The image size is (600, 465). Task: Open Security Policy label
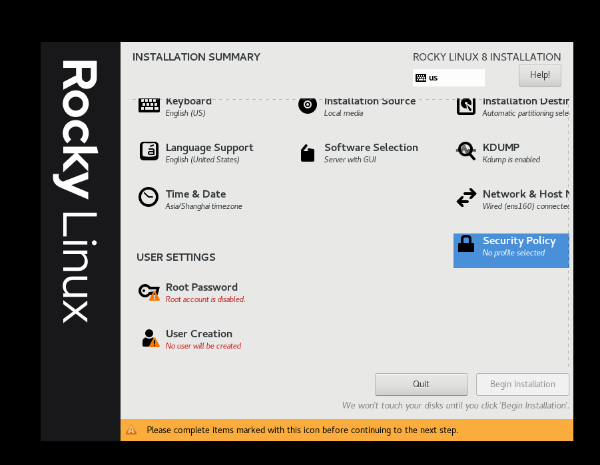point(519,241)
